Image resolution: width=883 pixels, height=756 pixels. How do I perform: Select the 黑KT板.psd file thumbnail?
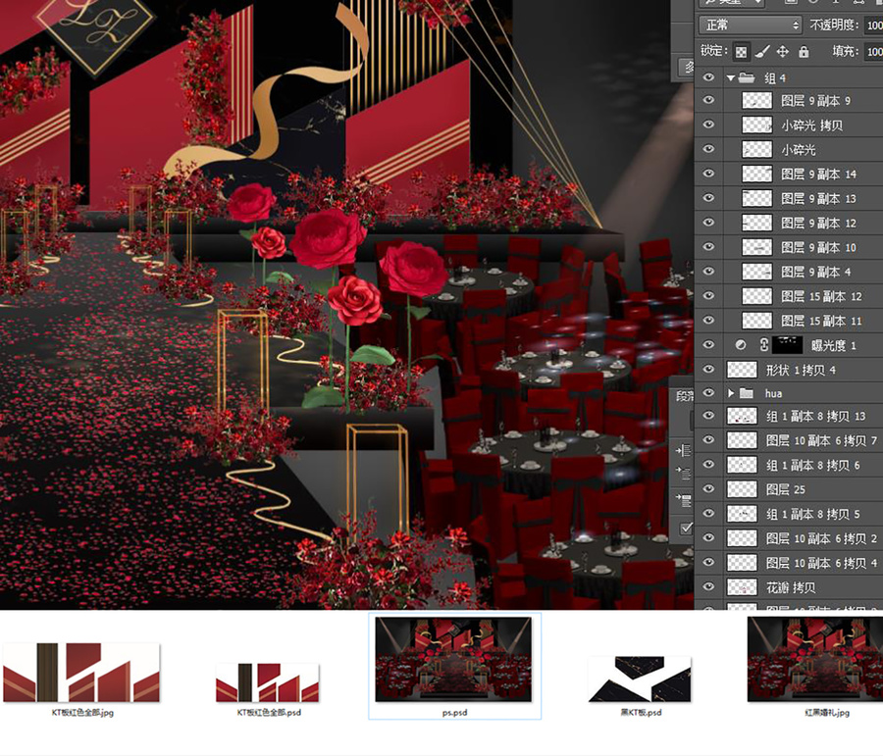pos(640,679)
